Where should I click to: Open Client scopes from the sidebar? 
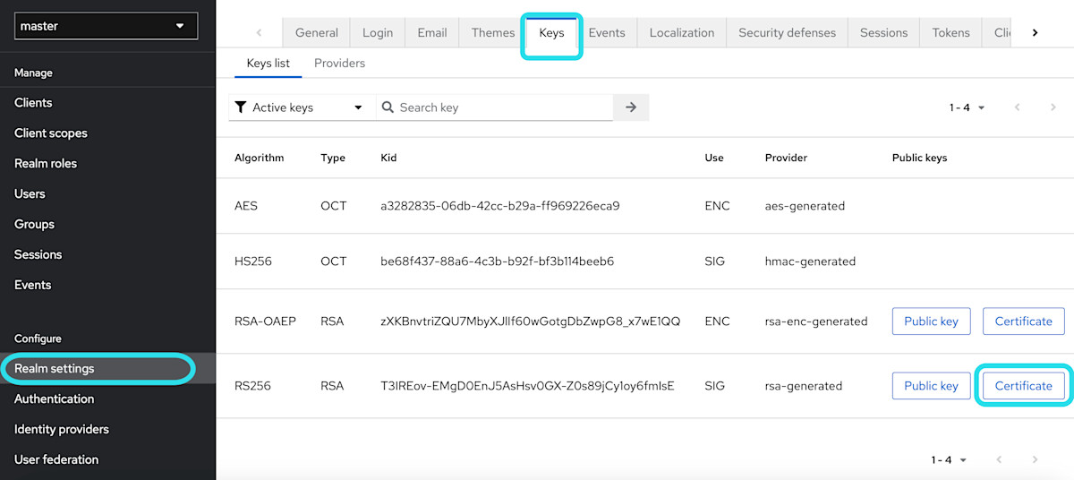pos(51,133)
